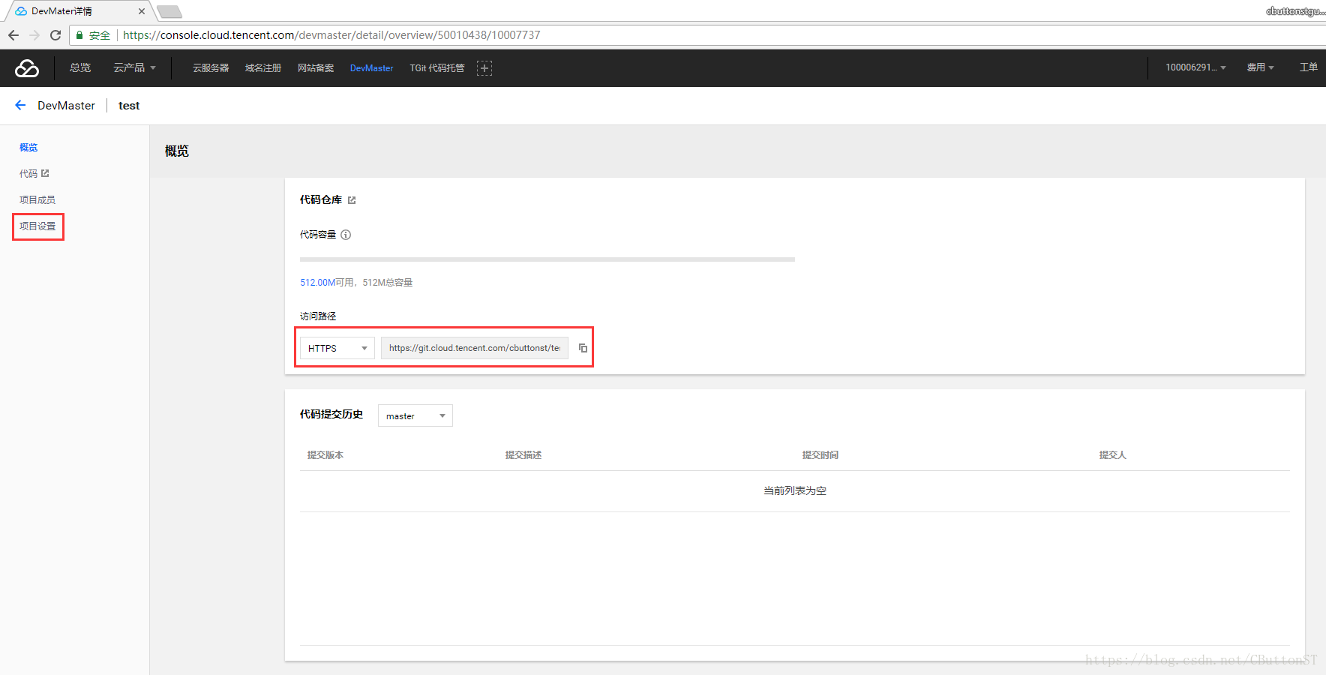The height and width of the screenshot is (675, 1326).
Task: Select 概览 in the sidebar
Action: 28,148
